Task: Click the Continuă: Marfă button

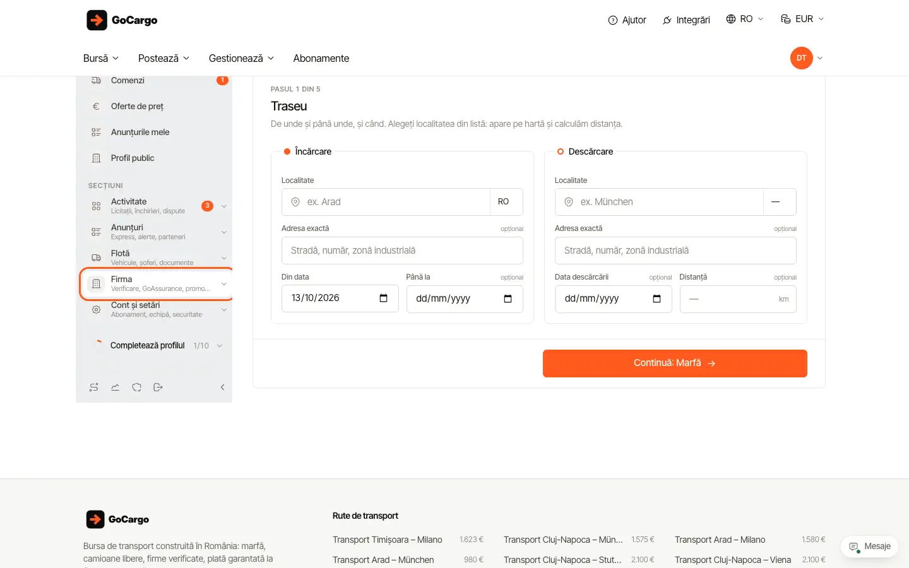Action: coord(675,364)
